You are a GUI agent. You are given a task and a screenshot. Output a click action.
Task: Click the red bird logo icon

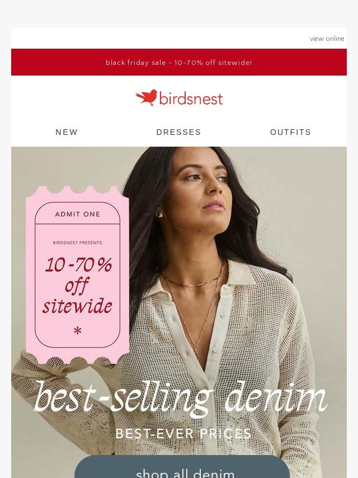click(146, 97)
